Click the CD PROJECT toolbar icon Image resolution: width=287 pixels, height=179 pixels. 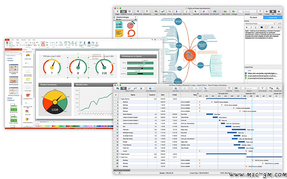coord(215,11)
